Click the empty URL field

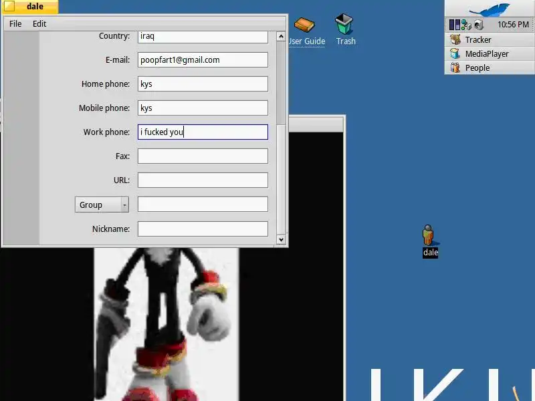[203, 180]
